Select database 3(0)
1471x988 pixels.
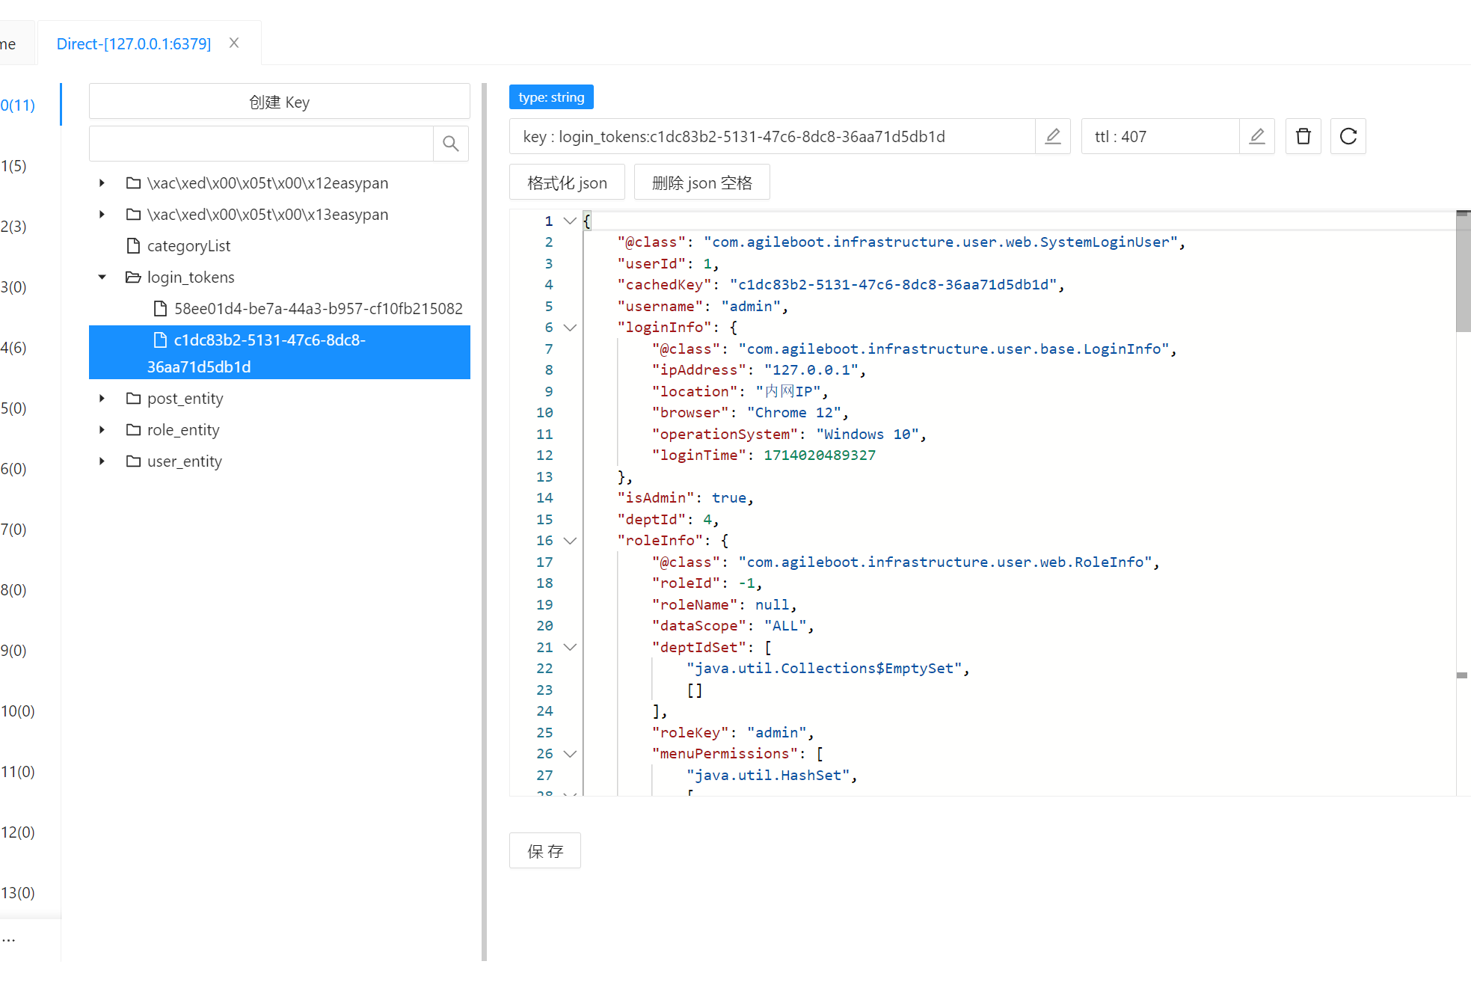(13, 286)
